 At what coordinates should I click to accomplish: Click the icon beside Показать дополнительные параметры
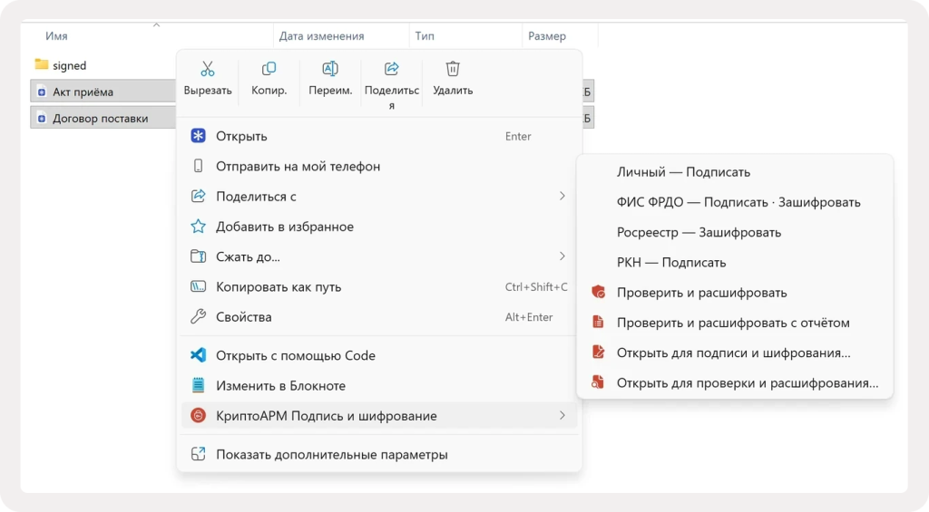pos(198,454)
